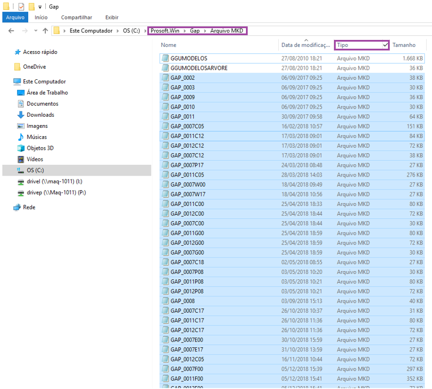Open Músicas via its music note icon
Viewport: 432px width, 389px height.
coord(21,137)
